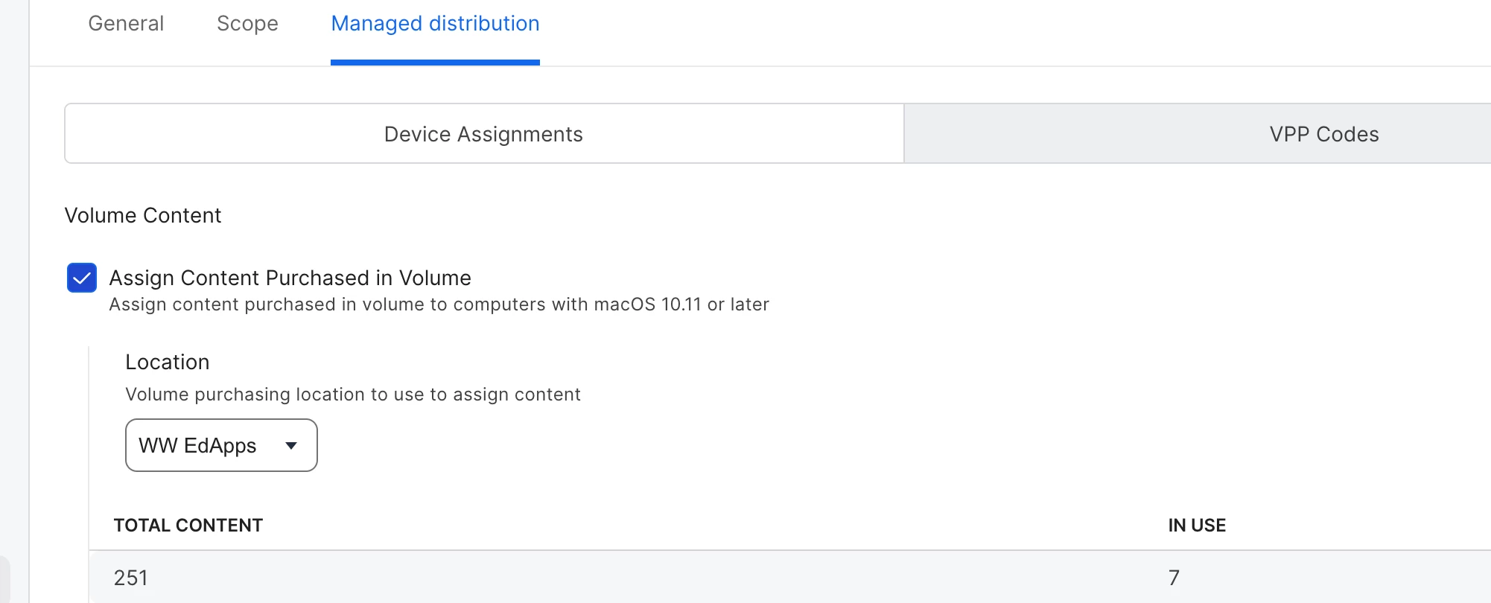Click the IN USE column header
The width and height of the screenshot is (1491, 603).
click(x=1197, y=526)
